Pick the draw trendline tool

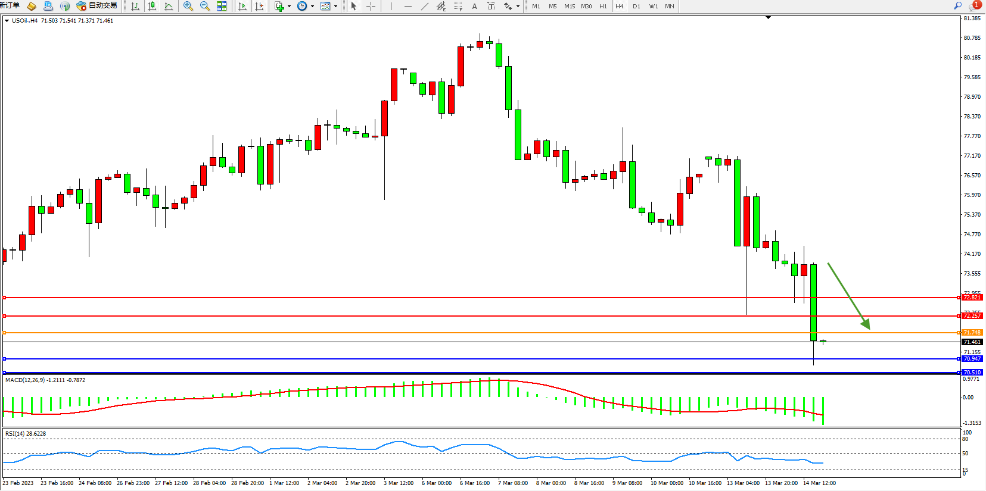pyautogui.click(x=424, y=6)
